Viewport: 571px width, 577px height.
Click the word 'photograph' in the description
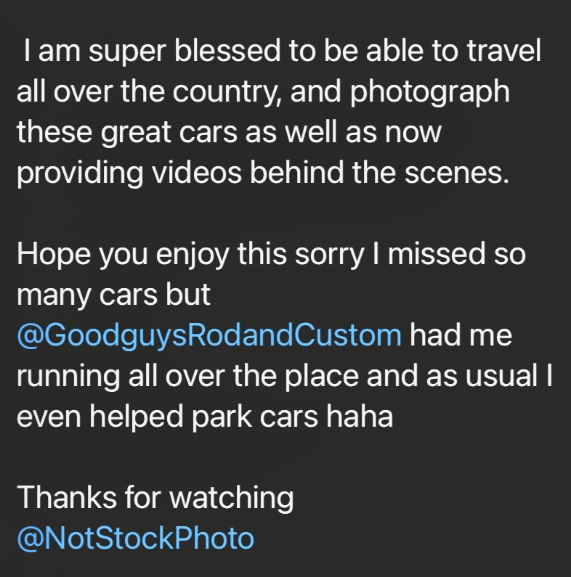(430, 93)
